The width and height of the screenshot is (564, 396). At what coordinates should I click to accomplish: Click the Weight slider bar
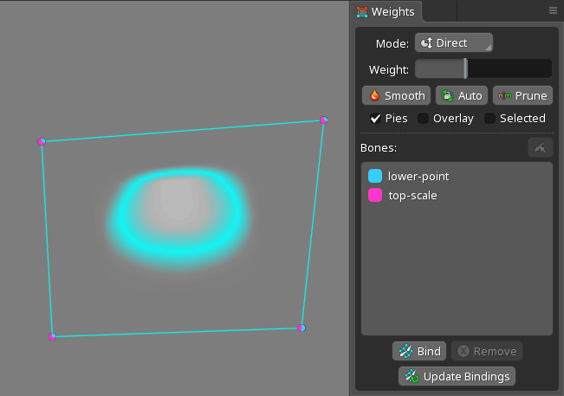(x=483, y=68)
